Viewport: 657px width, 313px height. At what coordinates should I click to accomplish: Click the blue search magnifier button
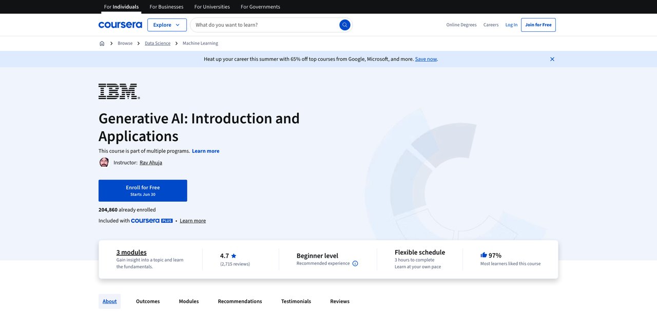pyautogui.click(x=345, y=25)
